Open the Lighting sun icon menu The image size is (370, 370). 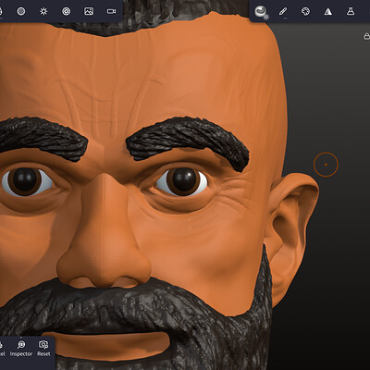(43, 11)
